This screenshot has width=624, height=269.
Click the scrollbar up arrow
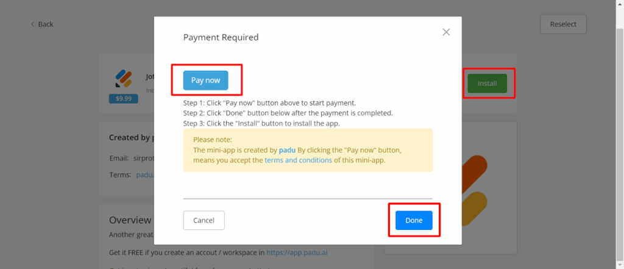point(620,4)
